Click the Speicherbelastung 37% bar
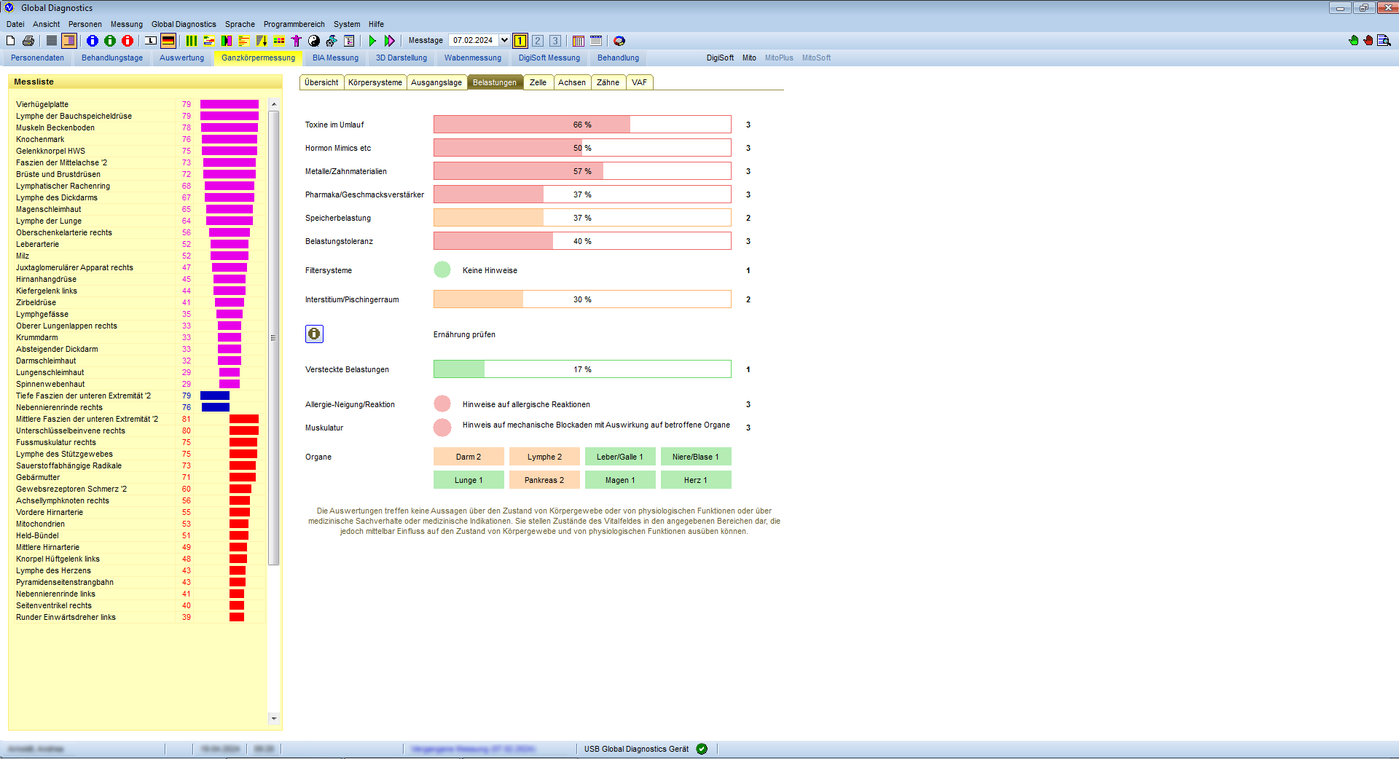The height and width of the screenshot is (759, 1399). pyautogui.click(x=582, y=218)
